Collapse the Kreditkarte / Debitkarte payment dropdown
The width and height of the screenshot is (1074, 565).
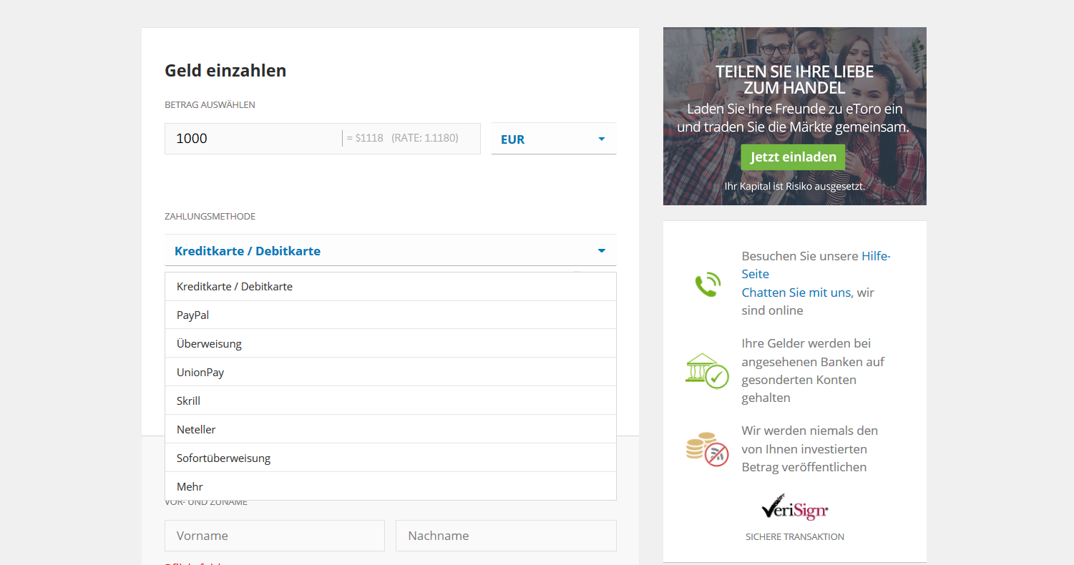pyautogui.click(x=390, y=250)
